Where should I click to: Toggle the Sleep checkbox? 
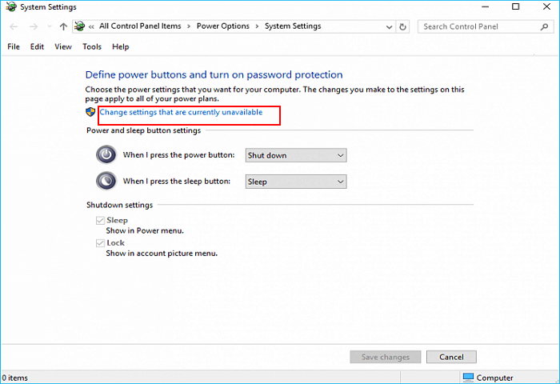pyautogui.click(x=100, y=220)
